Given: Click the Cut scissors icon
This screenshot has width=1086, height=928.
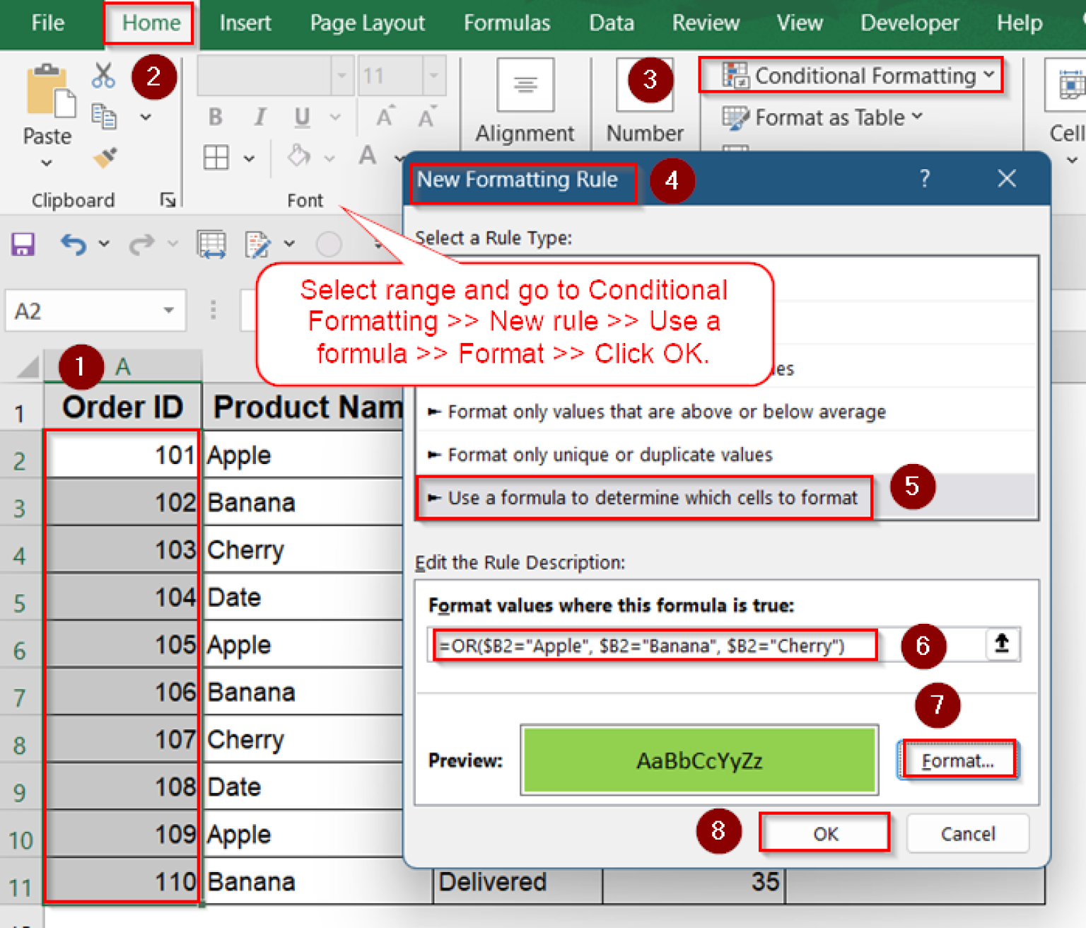Looking at the screenshot, I should pos(103,75).
